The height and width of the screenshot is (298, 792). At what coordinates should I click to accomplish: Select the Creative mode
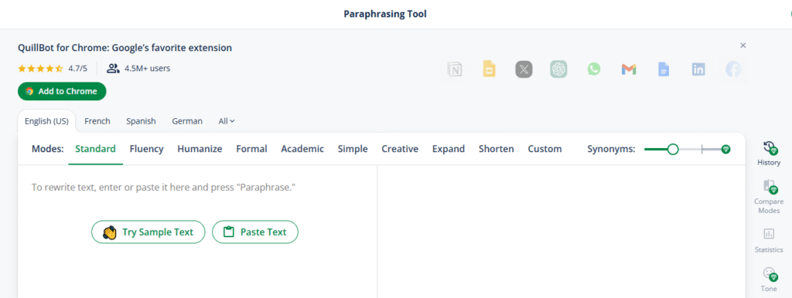[400, 149]
